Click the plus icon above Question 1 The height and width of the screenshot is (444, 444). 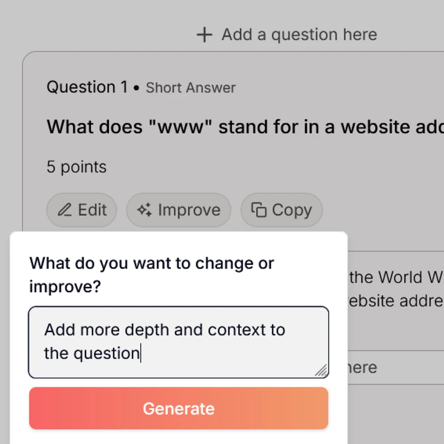click(x=204, y=35)
